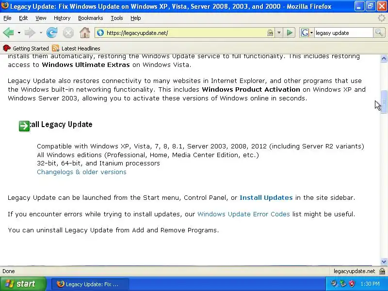Screen dimensions: 388x291
Task: Open the Edit menu
Action: [x=23, y=18]
